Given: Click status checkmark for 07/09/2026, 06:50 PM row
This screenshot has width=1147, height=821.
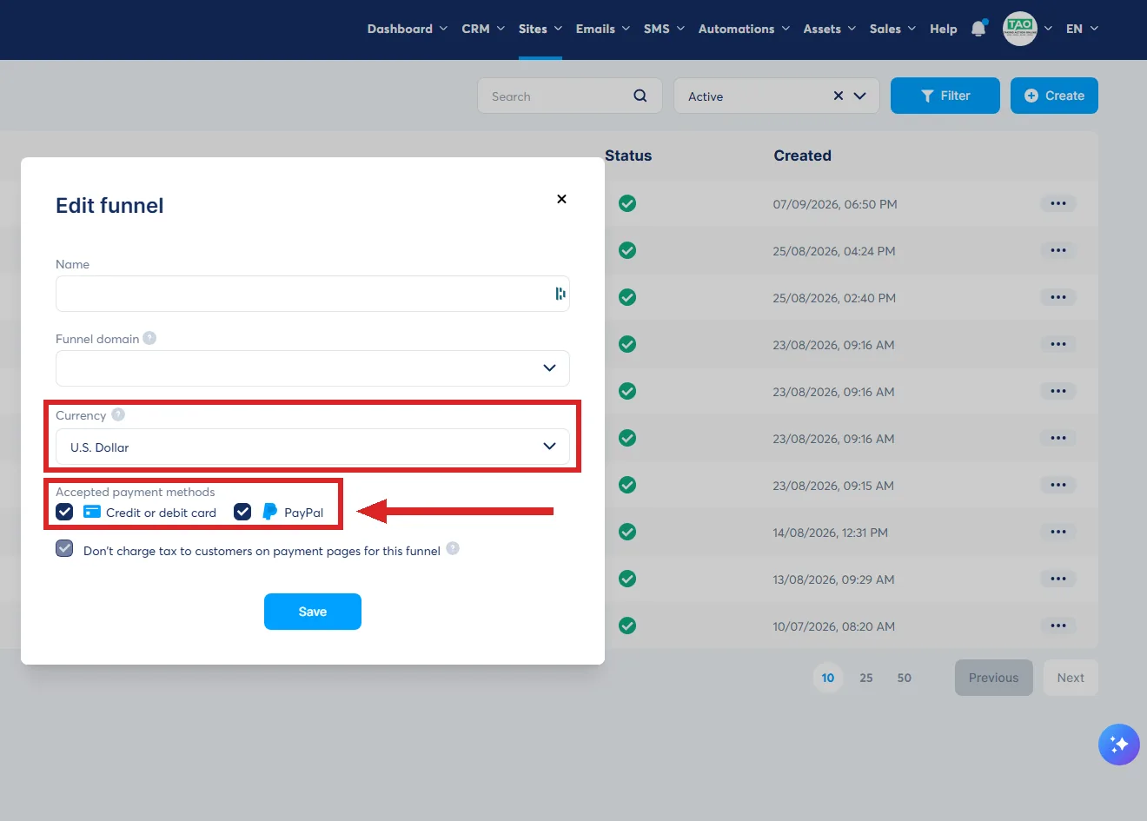Looking at the screenshot, I should coord(627,203).
